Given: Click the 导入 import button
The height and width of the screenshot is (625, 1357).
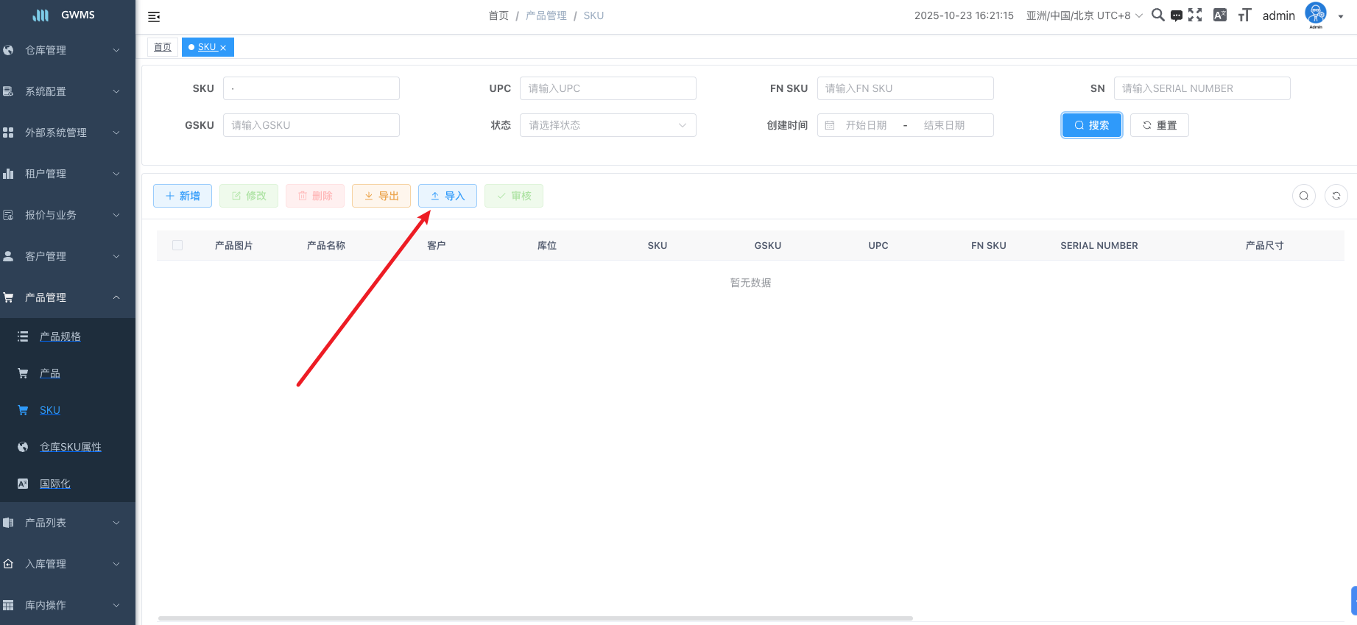Looking at the screenshot, I should click(448, 196).
